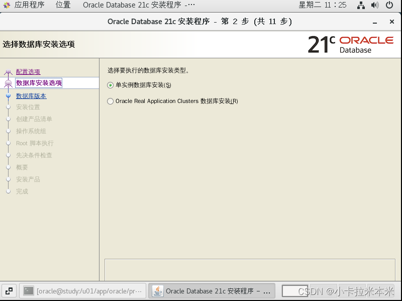Click the terminal icon on the oracle@study taskbar entry
The image size is (402, 301).
coord(29,290)
